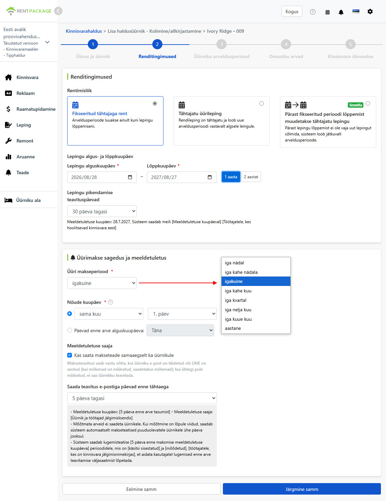Click the Remont wrench icon
The height and width of the screenshot is (501, 386).
(x=9, y=141)
